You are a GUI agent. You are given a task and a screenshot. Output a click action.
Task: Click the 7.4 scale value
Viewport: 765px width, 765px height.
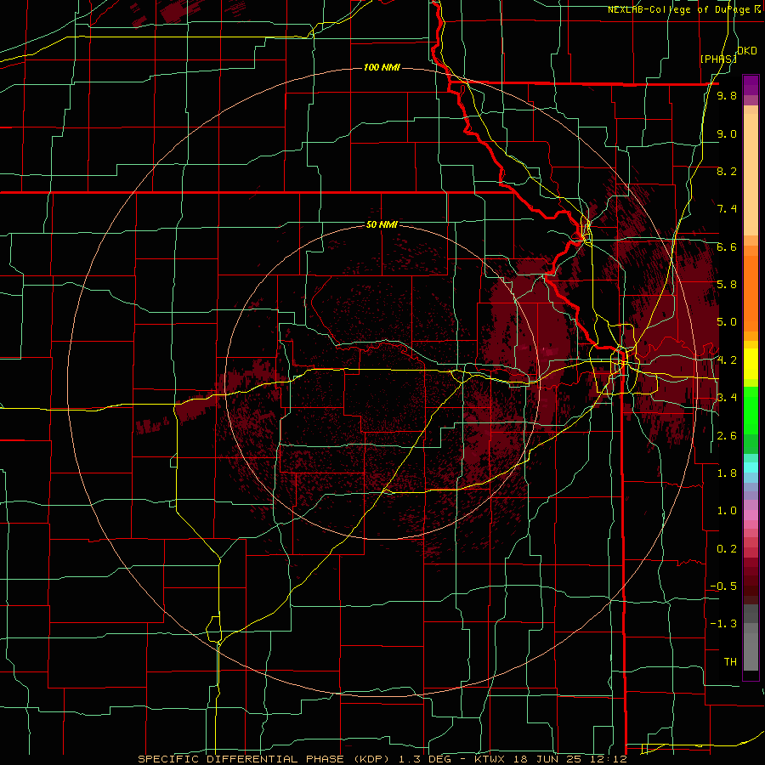(727, 209)
